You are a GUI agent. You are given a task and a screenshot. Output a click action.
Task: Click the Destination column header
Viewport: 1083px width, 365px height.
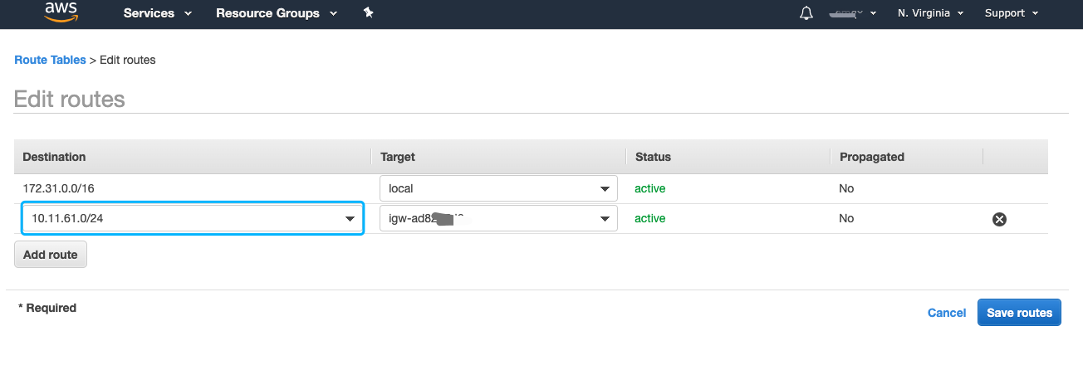click(x=54, y=157)
